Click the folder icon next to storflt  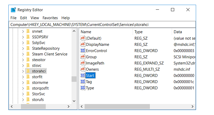coord(28,77)
